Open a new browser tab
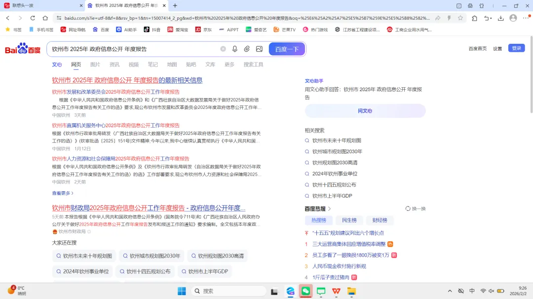 coord(175,5)
